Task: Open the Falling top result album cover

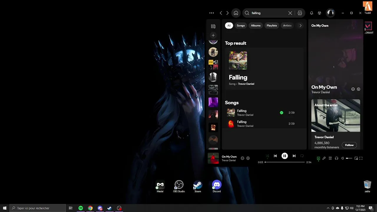Action: pyautogui.click(x=238, y=60)
